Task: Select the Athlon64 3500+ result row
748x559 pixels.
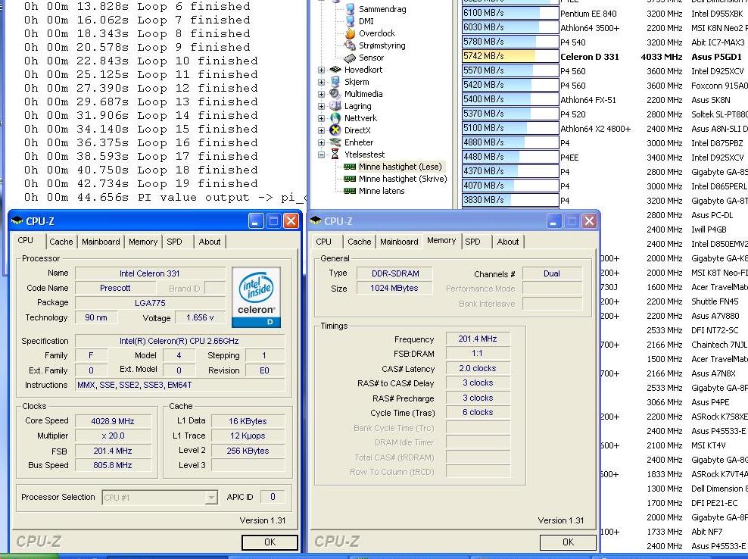Action: point(604,28)
